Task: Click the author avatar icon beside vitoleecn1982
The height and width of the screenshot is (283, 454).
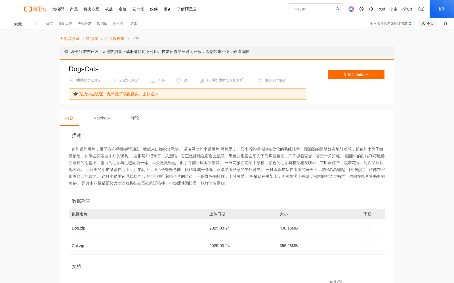Action: (x=71, y=80)
